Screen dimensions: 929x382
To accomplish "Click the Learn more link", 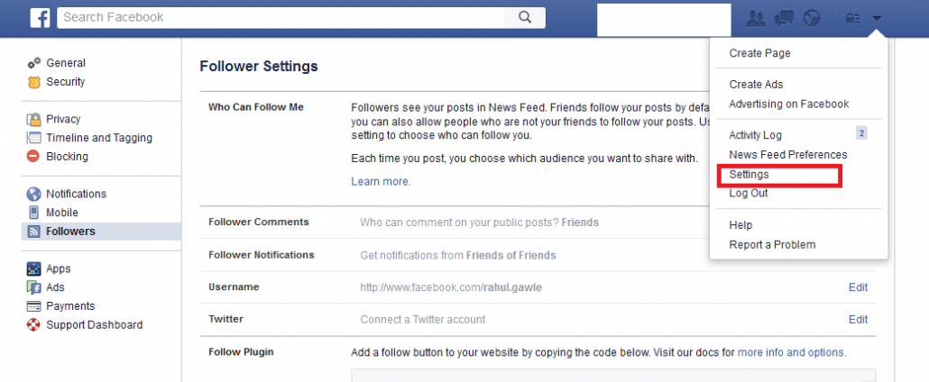I will click(x=380, y=182).
